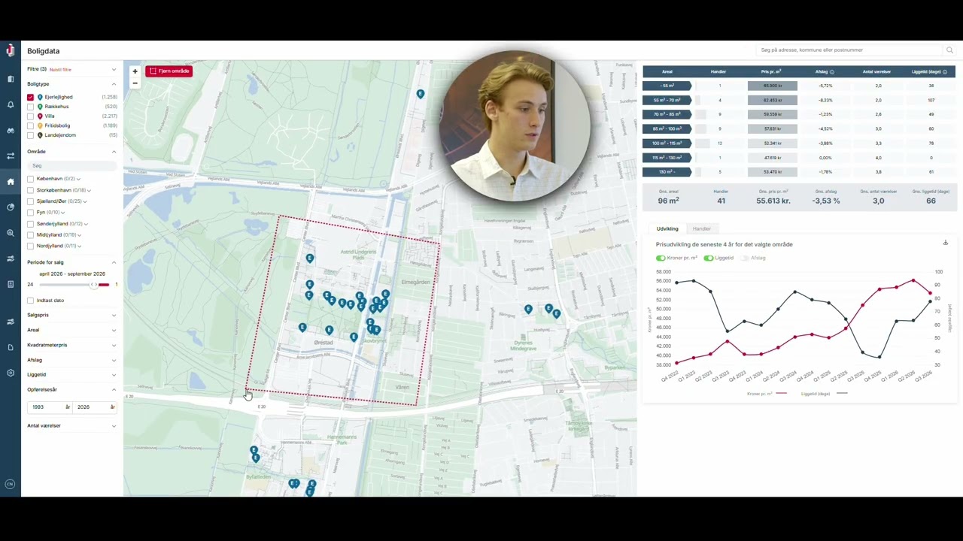Click the address search field at top
The image size is (963, 541).
point(849,50)
